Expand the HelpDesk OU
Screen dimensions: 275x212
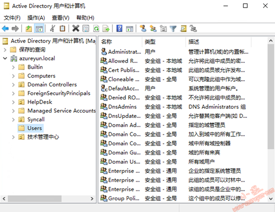click(x=14, y=102)
